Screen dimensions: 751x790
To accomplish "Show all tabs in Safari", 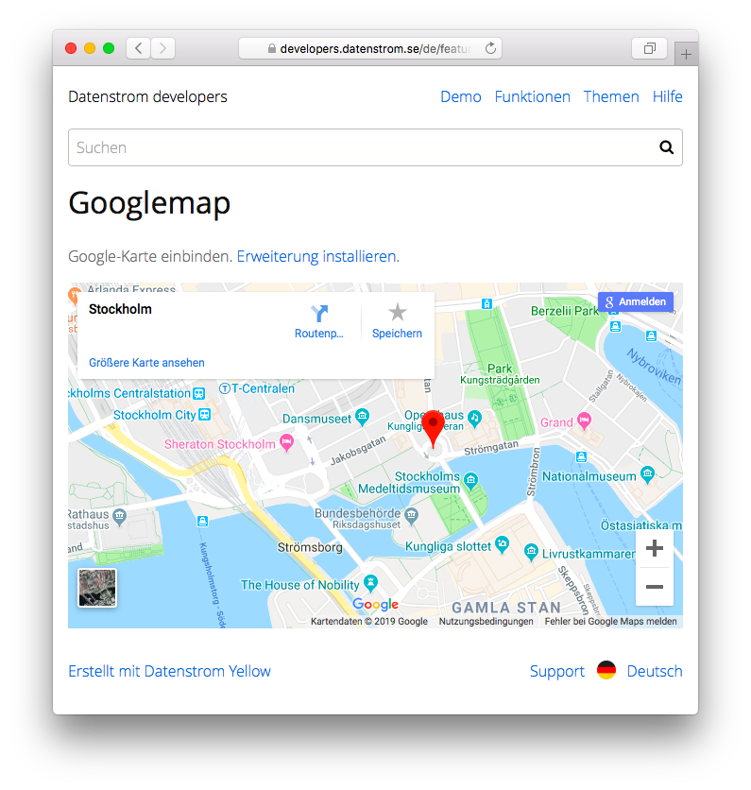I will (649, 48).
